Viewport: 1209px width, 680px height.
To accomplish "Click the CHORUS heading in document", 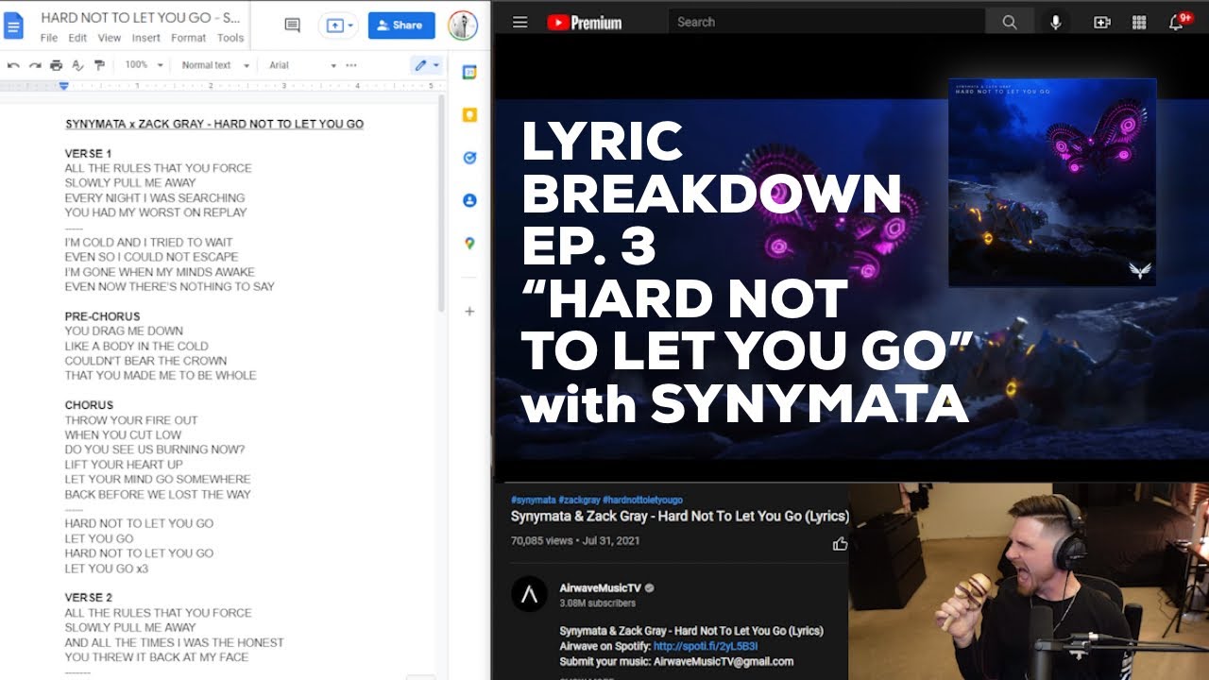I will 89,405.
